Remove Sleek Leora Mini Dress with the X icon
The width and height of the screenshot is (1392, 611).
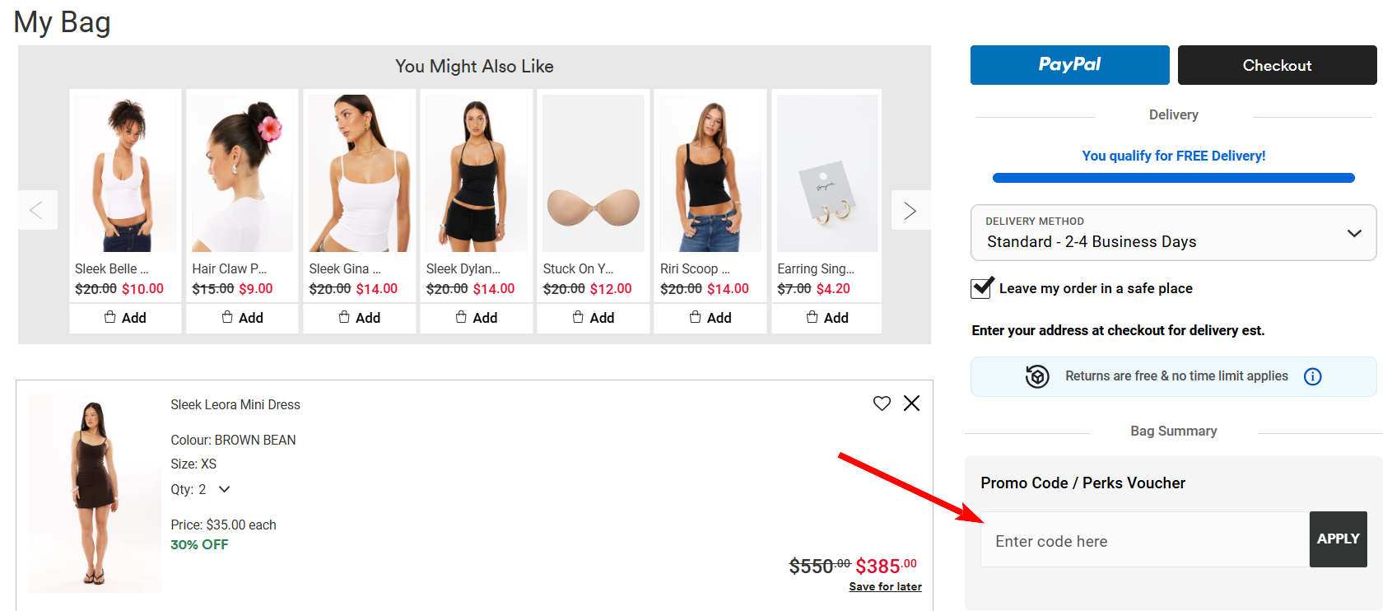point(911,403)
